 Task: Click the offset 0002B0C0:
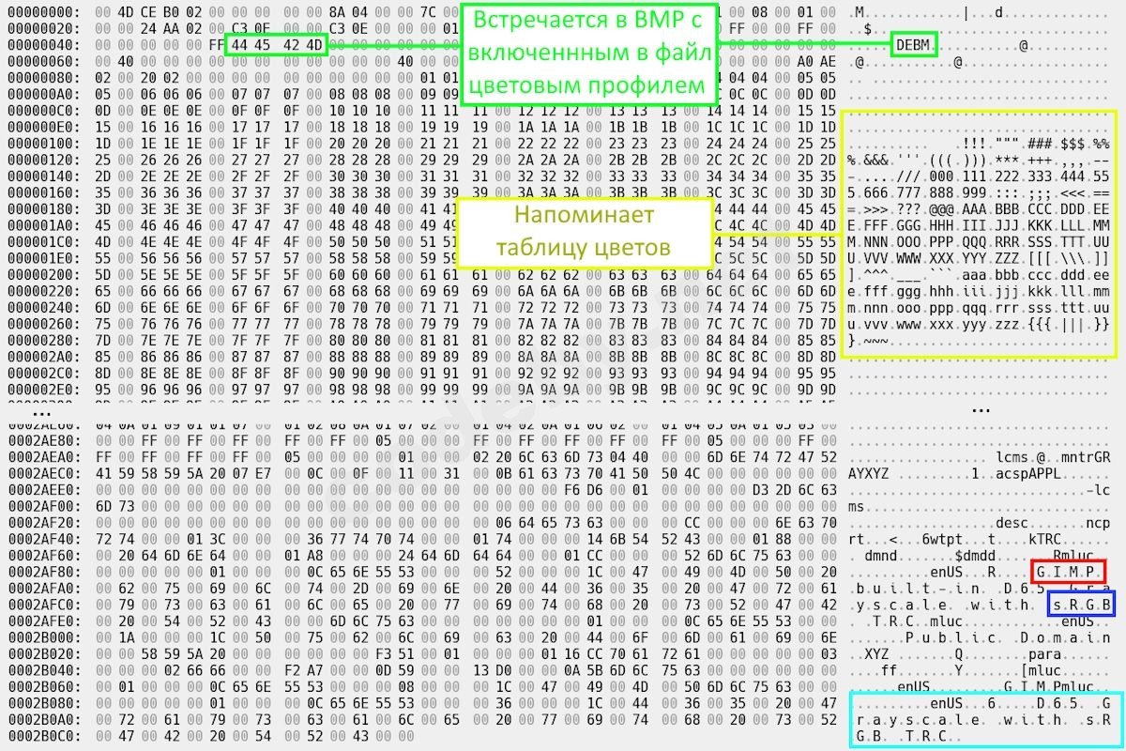click(x=43, y=736)
